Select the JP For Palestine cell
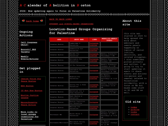Screen dimensions: 168x126 click(79, 65)
